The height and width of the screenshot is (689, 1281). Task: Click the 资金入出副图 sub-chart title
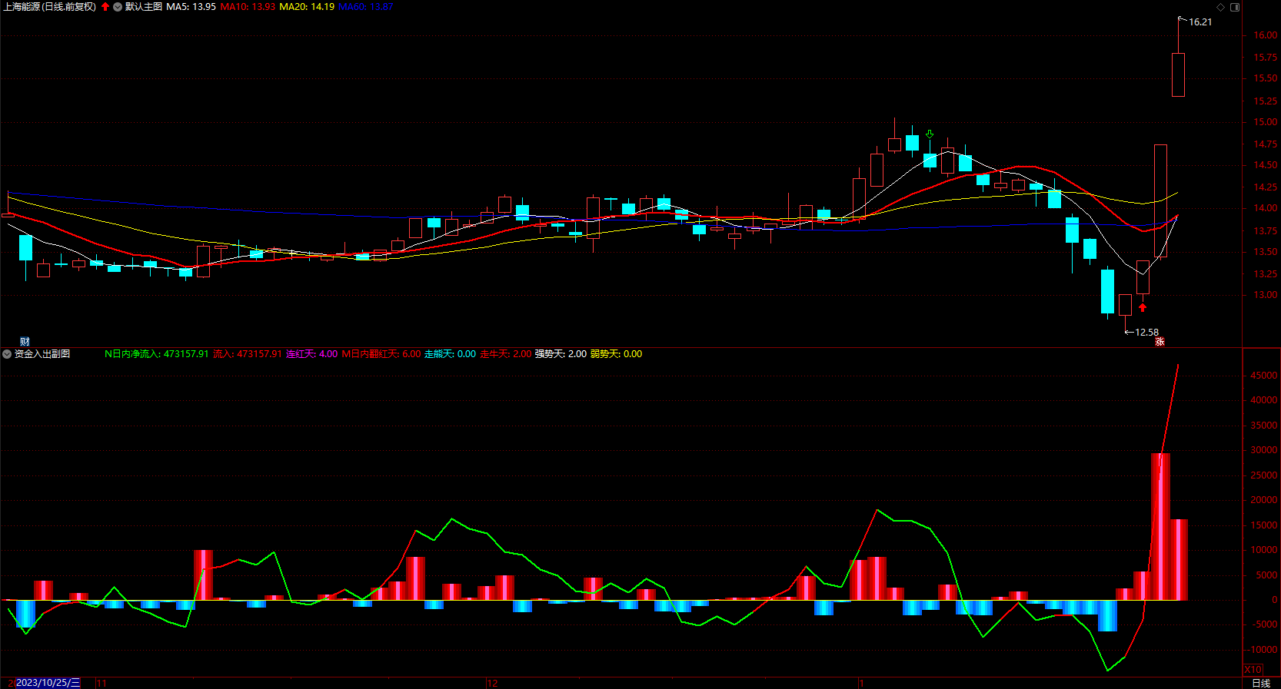click(42, 354)
